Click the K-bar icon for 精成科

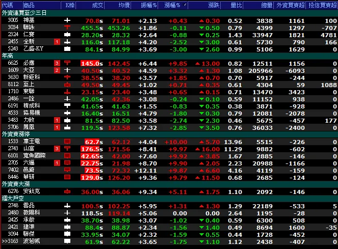[x=67, y=106]
